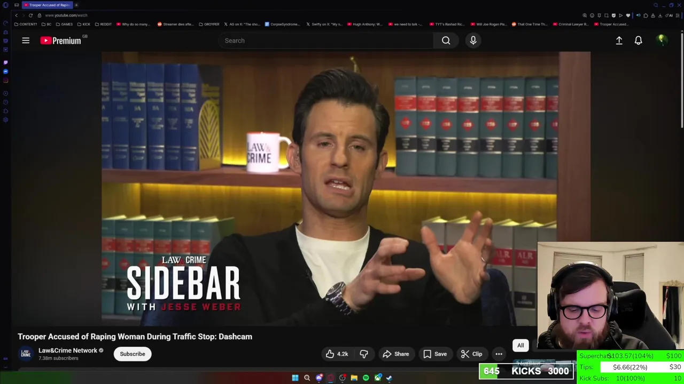Subscribe to Law&Crime Network

click(x=133, y=354)
